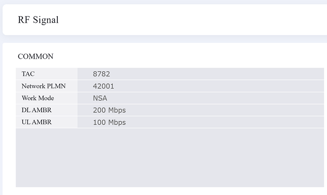Select the TAC row label

(28, 74)
